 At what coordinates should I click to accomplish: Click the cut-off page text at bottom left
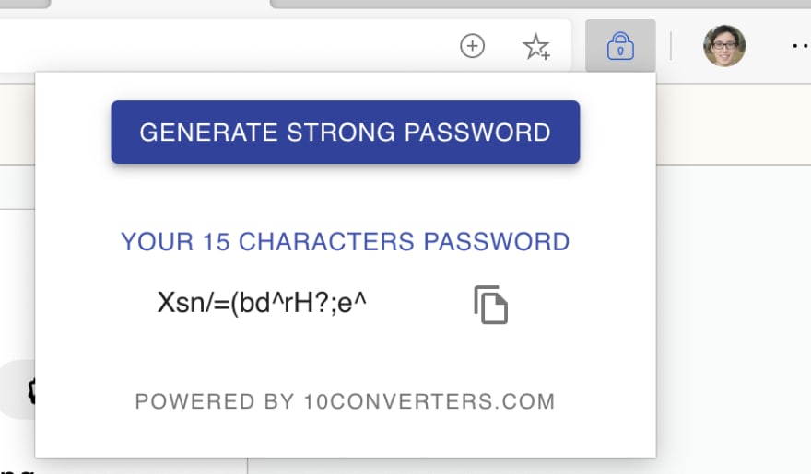pyautogui.click(x=17, y=471)
